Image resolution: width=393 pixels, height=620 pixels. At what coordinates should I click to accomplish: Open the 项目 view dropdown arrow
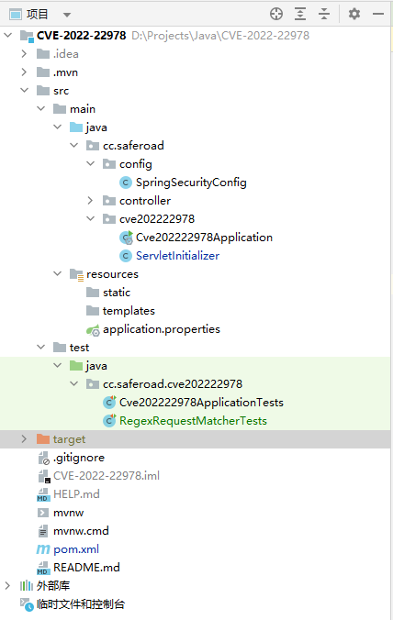[67, 15]
